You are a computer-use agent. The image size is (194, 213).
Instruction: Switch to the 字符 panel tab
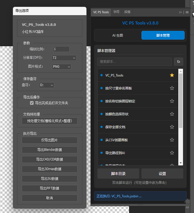116,12
